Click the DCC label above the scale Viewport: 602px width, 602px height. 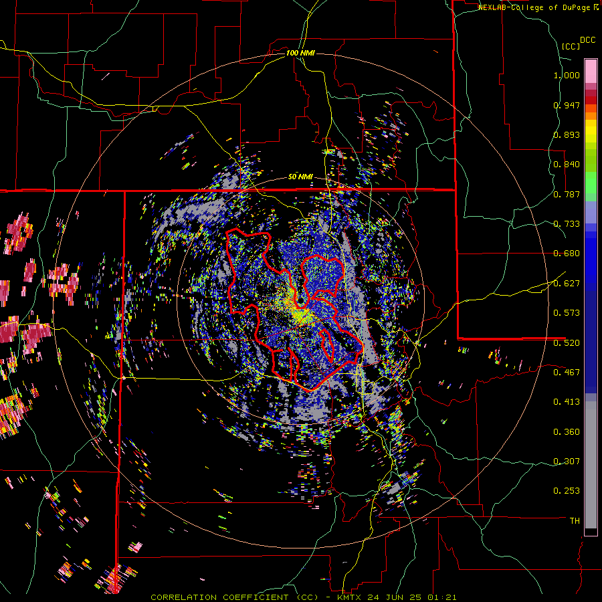587,39
